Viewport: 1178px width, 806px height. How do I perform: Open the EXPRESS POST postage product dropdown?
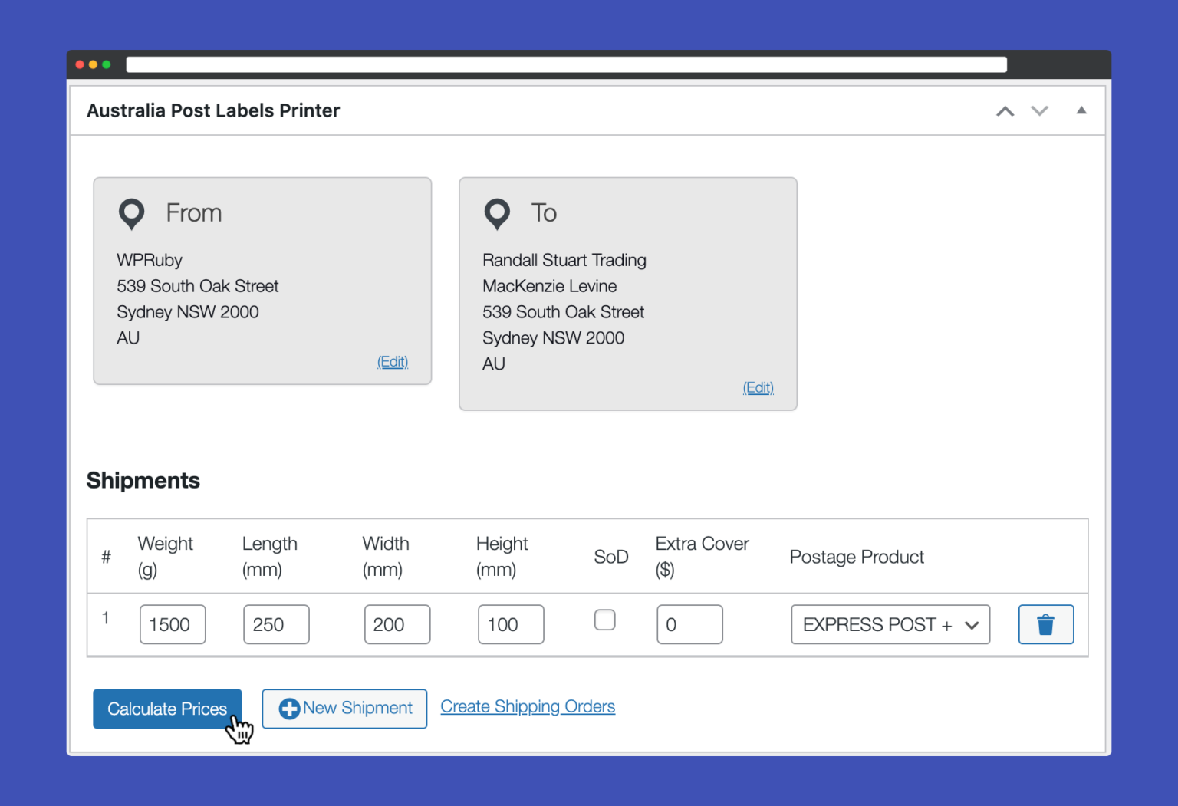pyautogui.click(x=890, y=624)
